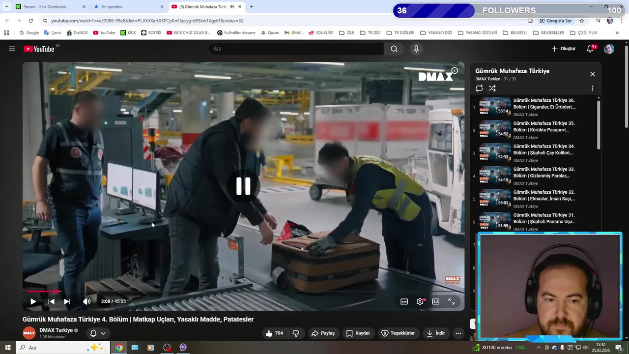This screenshot has width=629, height=354.
Task: Mute the video with the speaker icon
Action: point(86,301)
